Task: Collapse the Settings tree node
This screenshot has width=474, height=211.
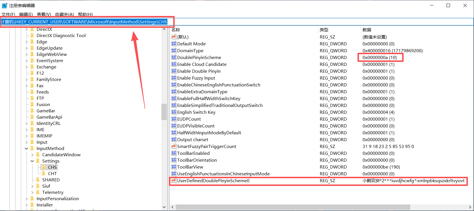Action: coord(32,161)
